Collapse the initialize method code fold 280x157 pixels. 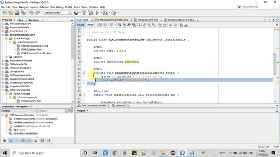(x=84, y=95)
